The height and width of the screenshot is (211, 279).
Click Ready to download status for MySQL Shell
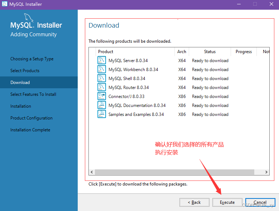coord(210,79)
